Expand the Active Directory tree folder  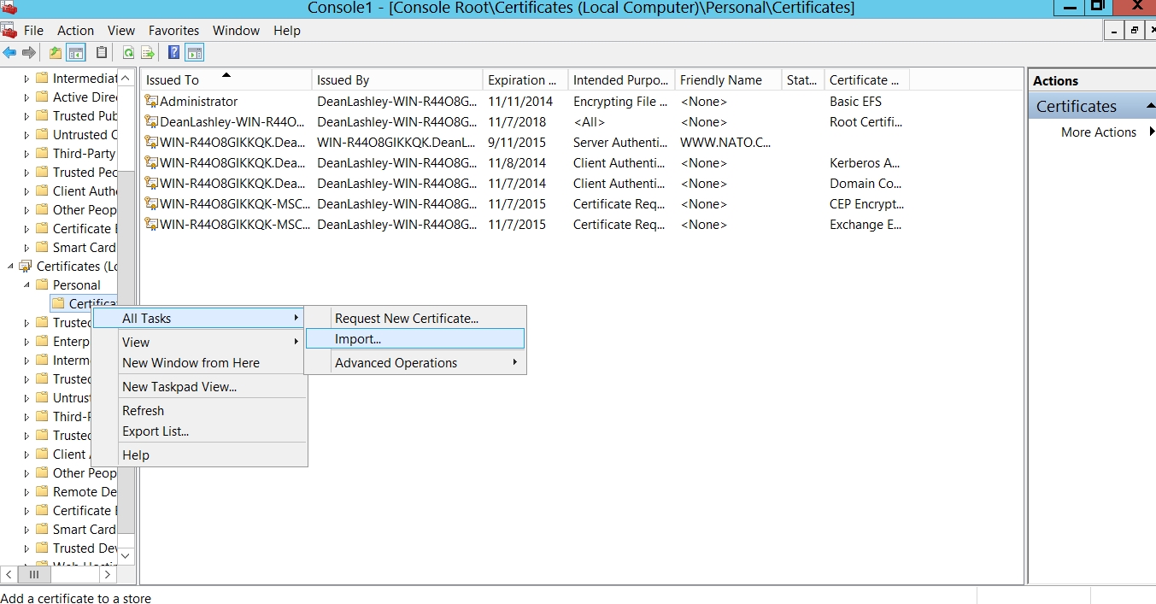coord(26,97)
